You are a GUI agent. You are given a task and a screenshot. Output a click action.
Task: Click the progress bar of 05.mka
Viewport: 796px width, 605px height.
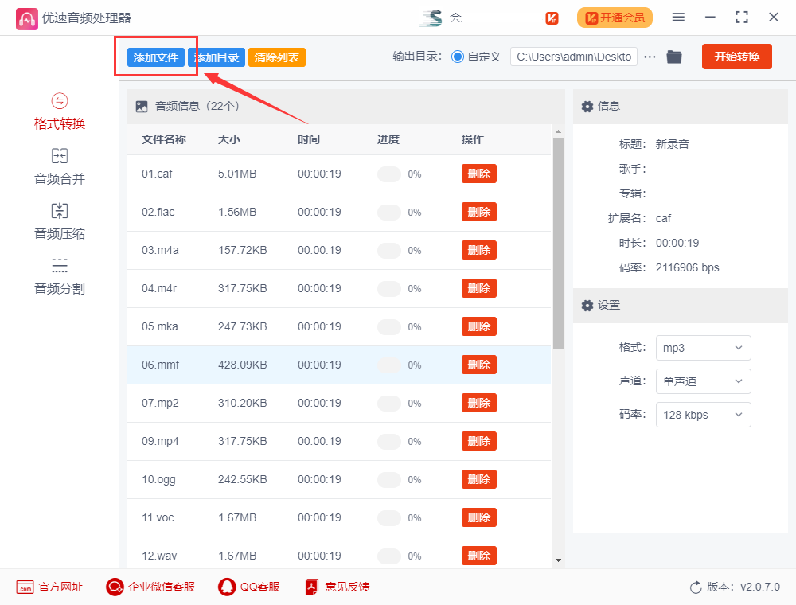(x=389, y=327)
